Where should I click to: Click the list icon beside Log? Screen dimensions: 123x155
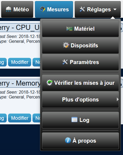click(74, 119)
